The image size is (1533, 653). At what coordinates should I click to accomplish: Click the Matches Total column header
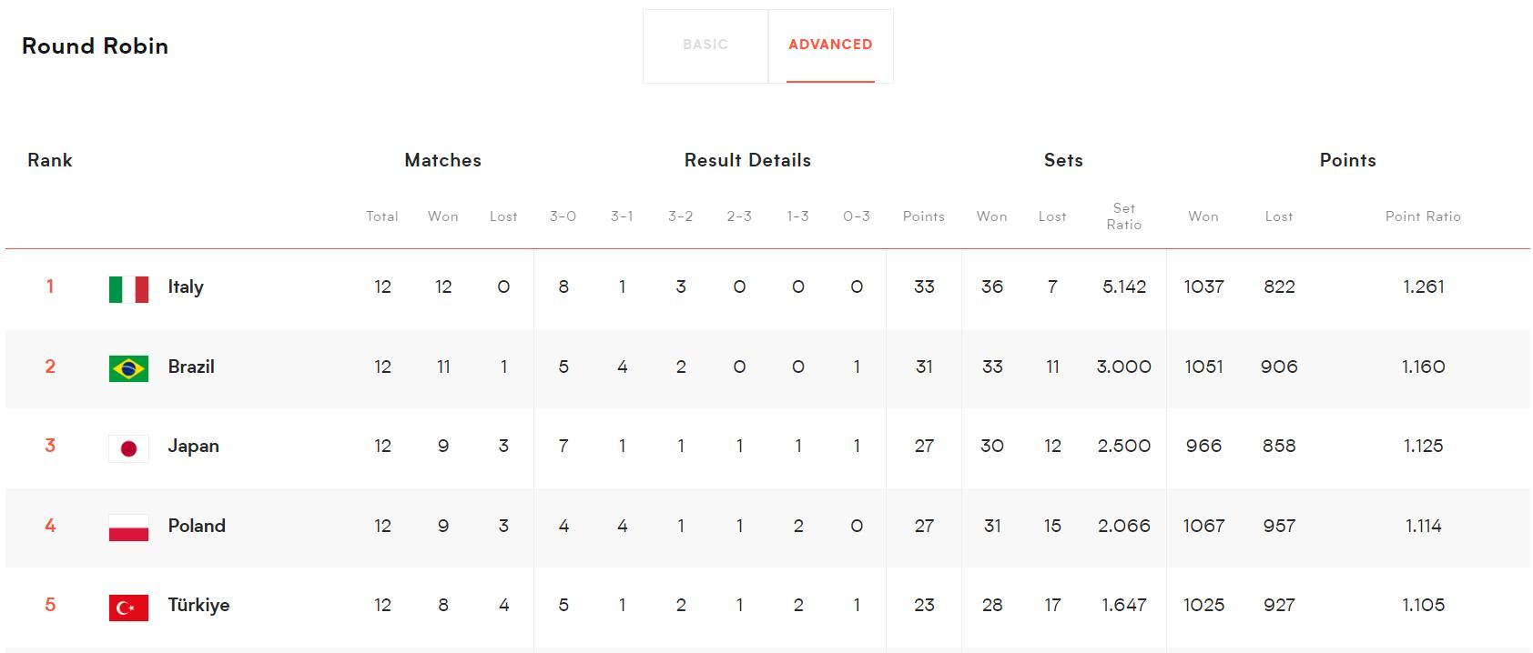pyautogui.click(x=382, y=216)
